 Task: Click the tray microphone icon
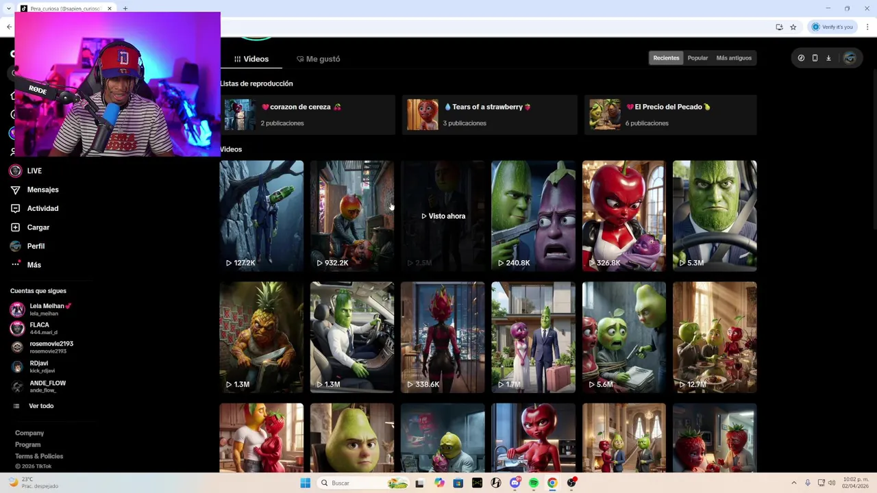coord(808,483)
